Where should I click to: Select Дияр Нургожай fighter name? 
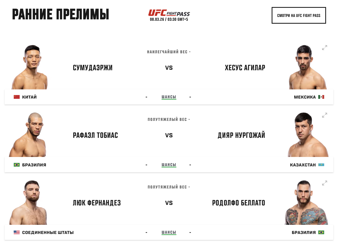click(241, 135)
